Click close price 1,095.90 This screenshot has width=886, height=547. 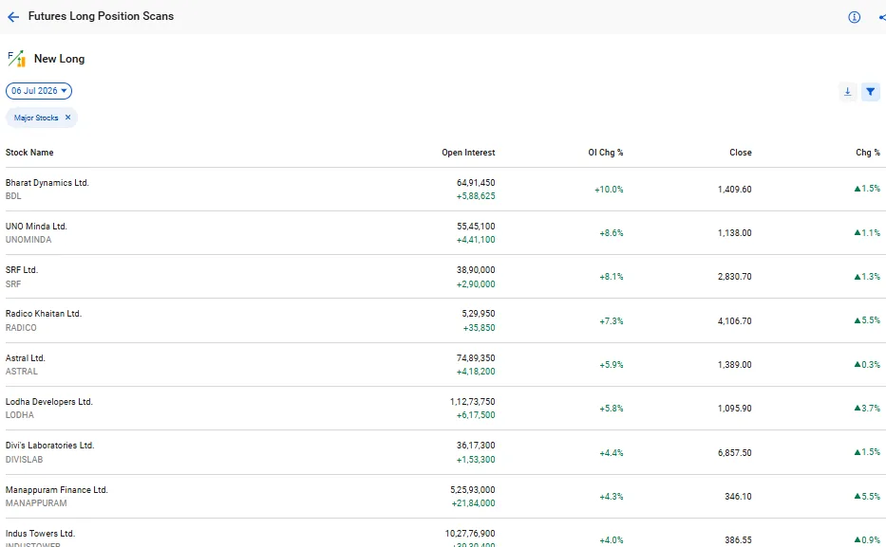pos(735,409)
